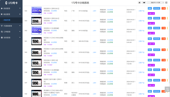Collapse the 商品管理 menu arrow

point(20,14)
